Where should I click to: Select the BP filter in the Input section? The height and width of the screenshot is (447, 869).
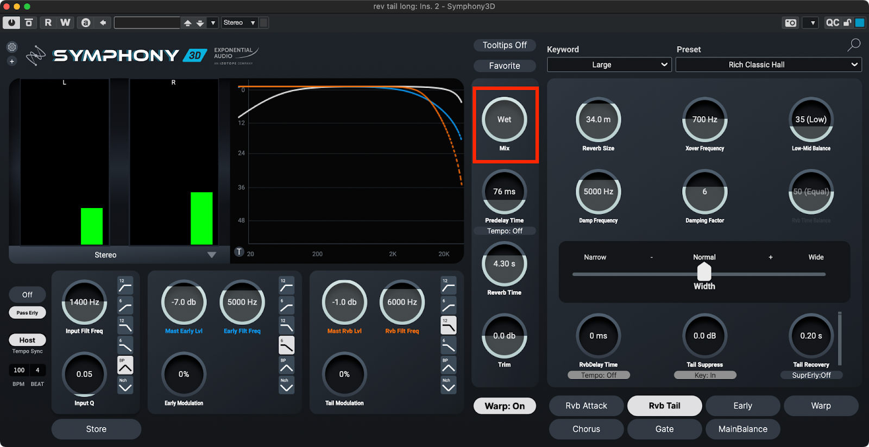pyautogui.click(x=125, y=366)
